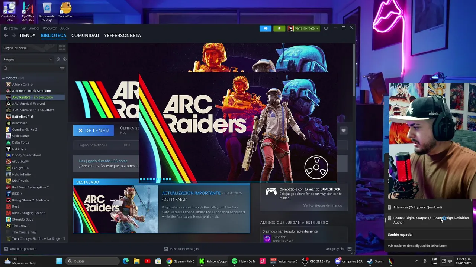Screen dimensions: 476x267
Task: Open Sonido espacial setting
Action: click(x=400, y=235)
